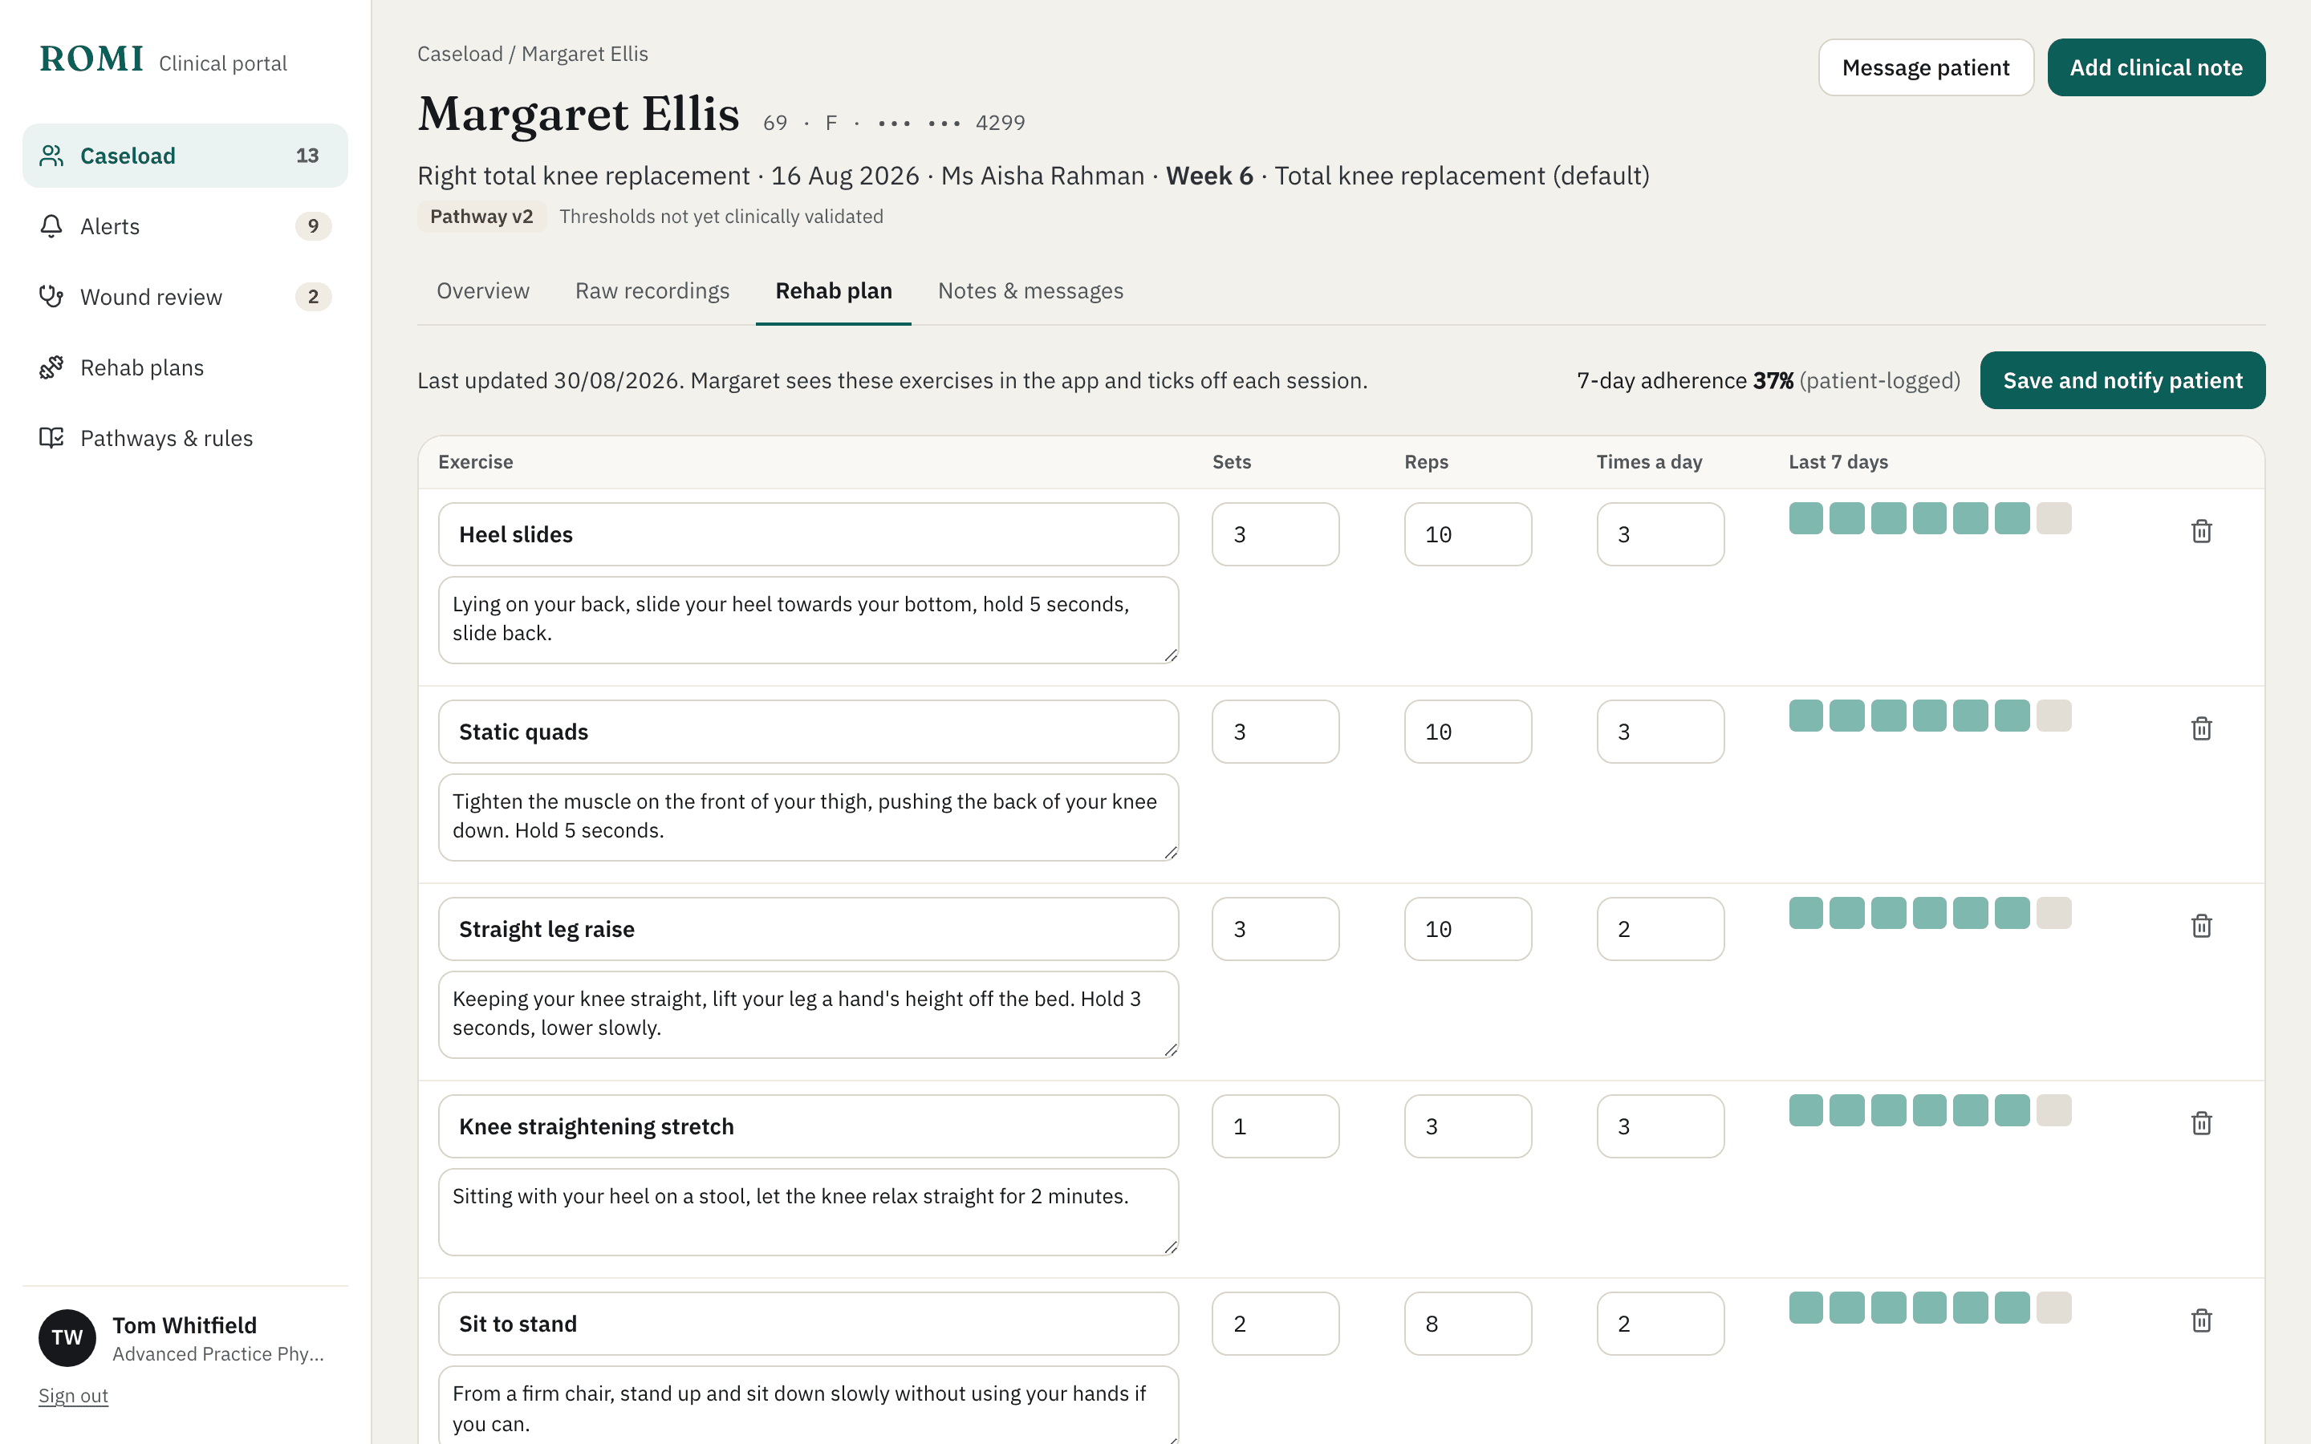The height and width of the screenshot is (1444, 2311).
Task: Click the Heel slides description textarea
Action: [x=808, y=620]
